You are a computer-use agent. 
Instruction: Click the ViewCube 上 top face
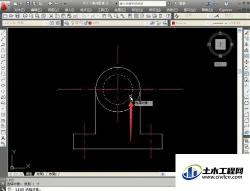coord(220,45)
